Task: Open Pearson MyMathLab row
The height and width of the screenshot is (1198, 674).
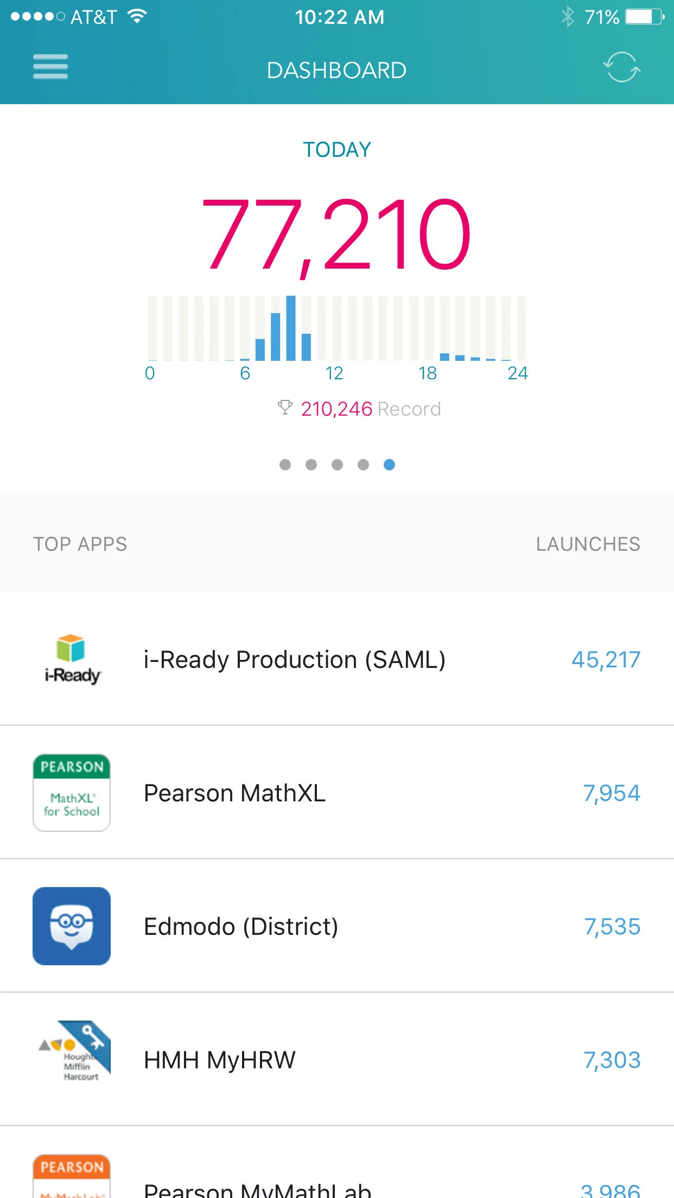Action: pyautogui.click(x=337, y=1162)
